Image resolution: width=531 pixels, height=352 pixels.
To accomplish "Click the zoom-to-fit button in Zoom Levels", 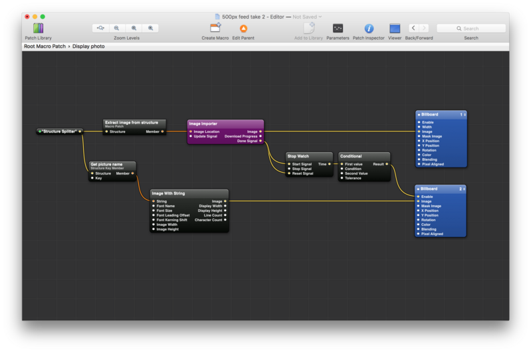I will tap(100, 28).
